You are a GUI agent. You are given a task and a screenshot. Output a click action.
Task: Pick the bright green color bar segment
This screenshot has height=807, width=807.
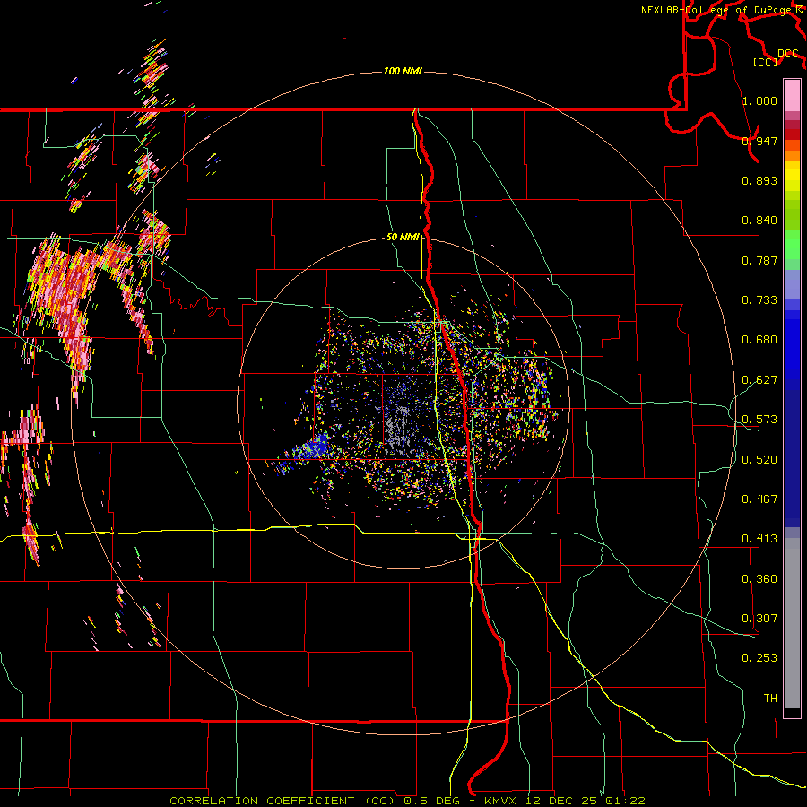[792, 245]
